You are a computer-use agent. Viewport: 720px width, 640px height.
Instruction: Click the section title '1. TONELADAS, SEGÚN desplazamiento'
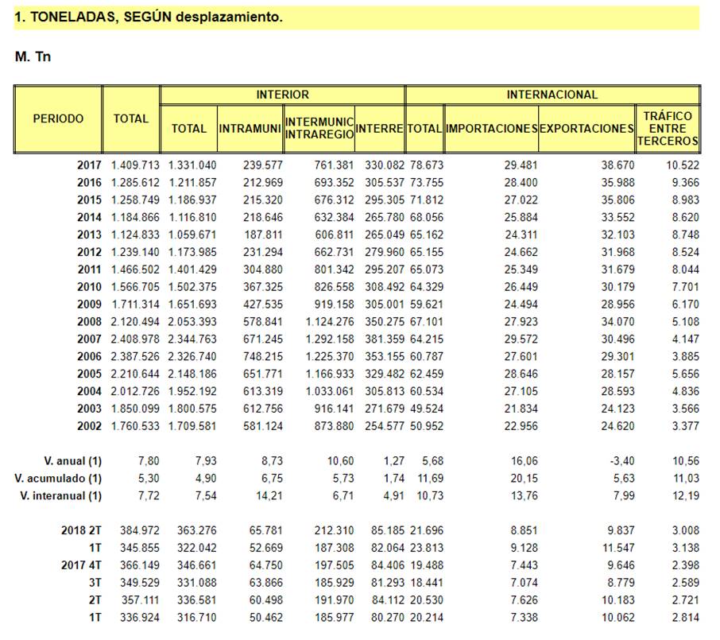[x=149, y=17]
